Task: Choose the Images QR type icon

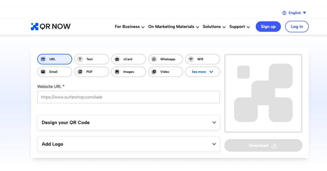Action: (117, 72)
